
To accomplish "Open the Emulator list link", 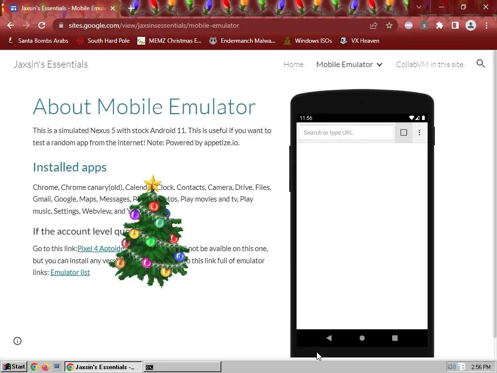I will coord(70,272).
